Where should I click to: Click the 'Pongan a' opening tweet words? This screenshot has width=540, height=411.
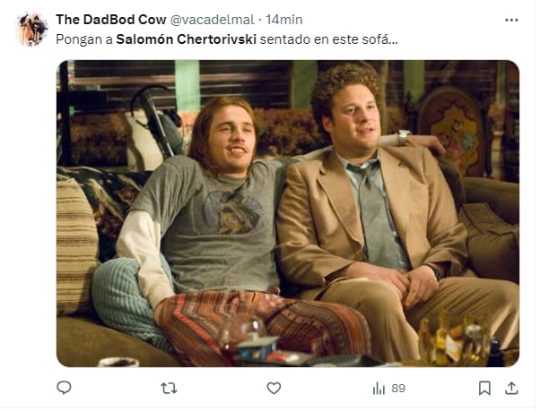[x=84, y=39]
